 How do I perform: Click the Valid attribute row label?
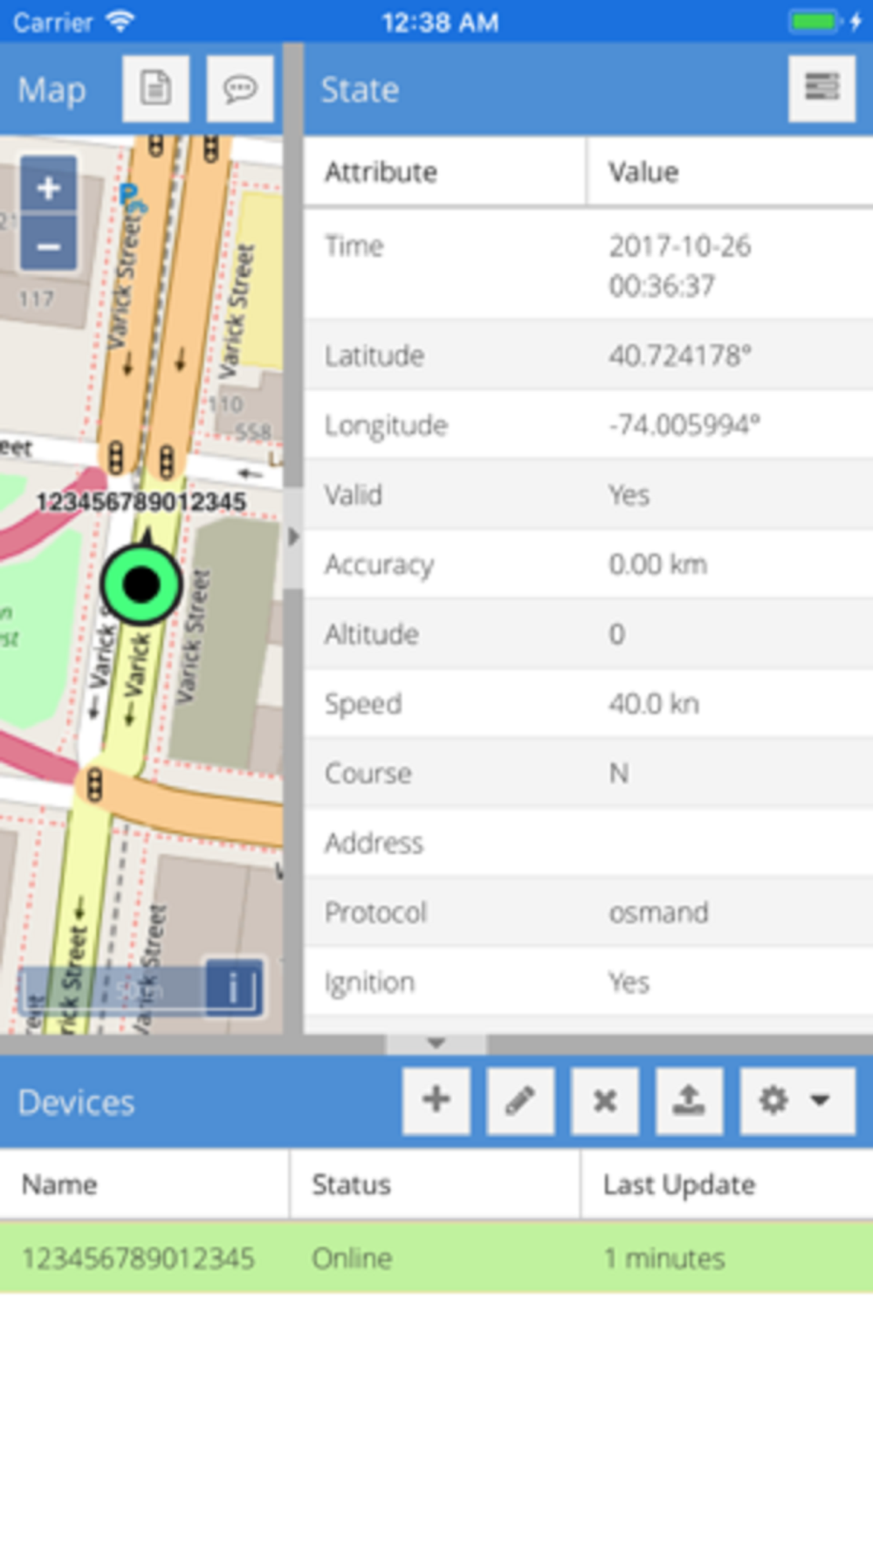click(354, 495)
